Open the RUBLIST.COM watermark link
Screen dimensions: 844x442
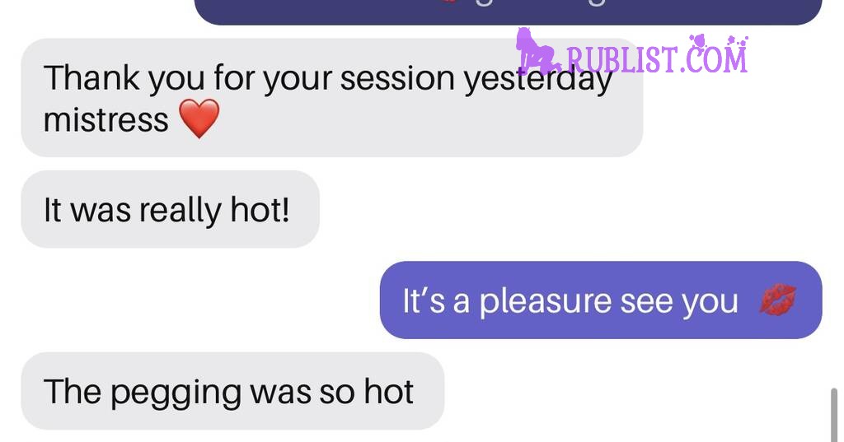[x=657, y=58]
